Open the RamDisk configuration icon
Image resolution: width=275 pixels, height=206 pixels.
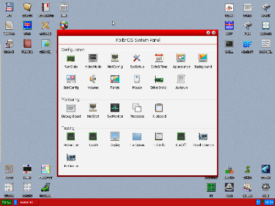[x=71, y=58]
